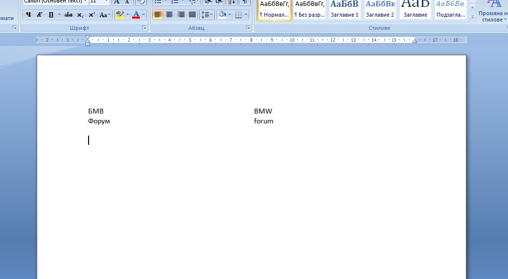Toggle italic formatting with the К button
The width and height of the screenshot is (508, 279).
[39, 15]
